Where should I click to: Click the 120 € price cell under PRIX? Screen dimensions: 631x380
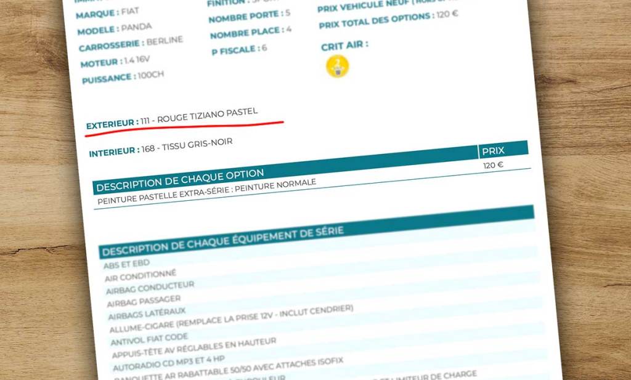(493, 165)
